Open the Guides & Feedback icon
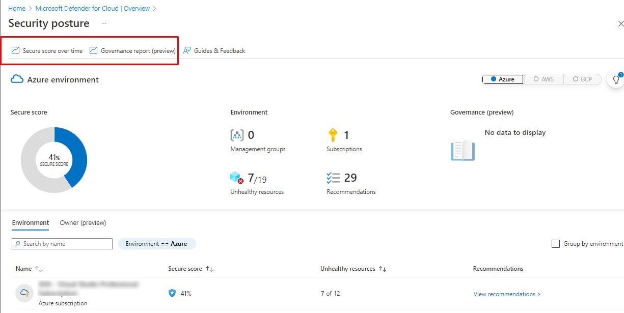 click(x=187, y=51)
